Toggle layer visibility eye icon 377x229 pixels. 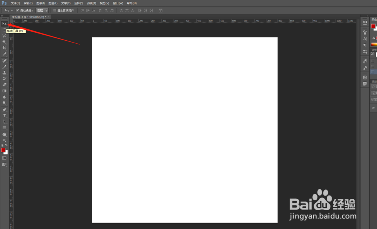373,108
